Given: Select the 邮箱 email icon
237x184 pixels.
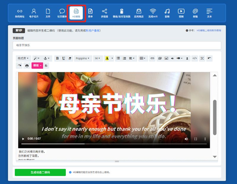Looking at the screenshot, I should (x=195, y=13).
